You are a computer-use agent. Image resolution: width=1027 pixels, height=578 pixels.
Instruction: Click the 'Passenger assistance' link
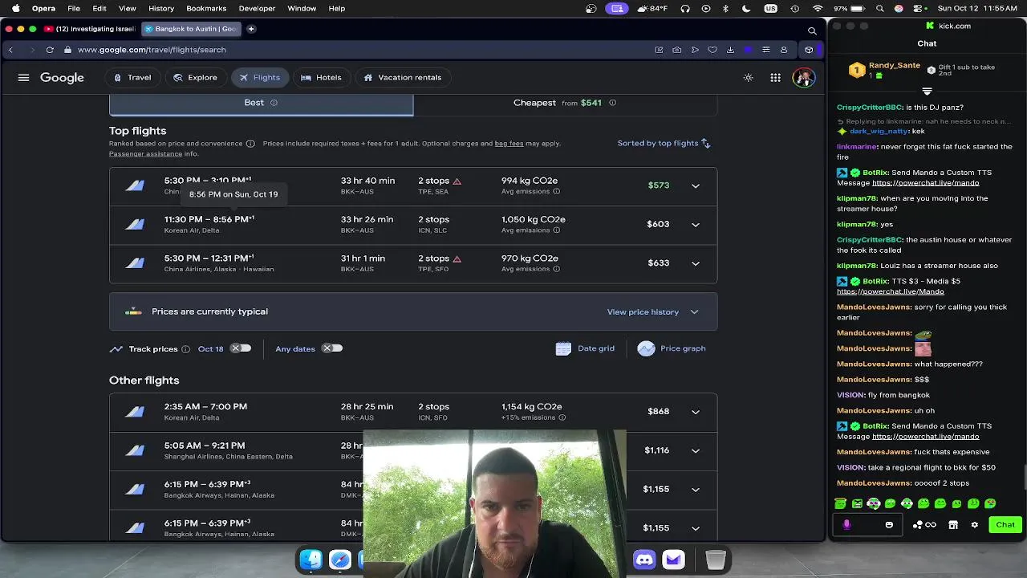pyautogui.click(x=145, y=154)
